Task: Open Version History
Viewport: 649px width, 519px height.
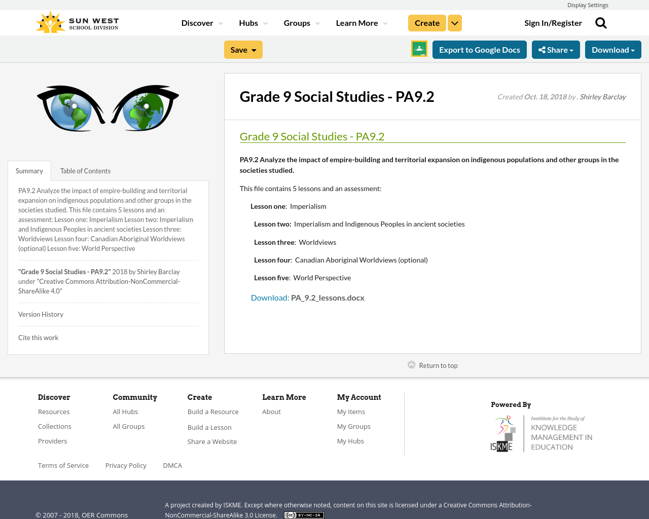Action: [x=41, y=314]
